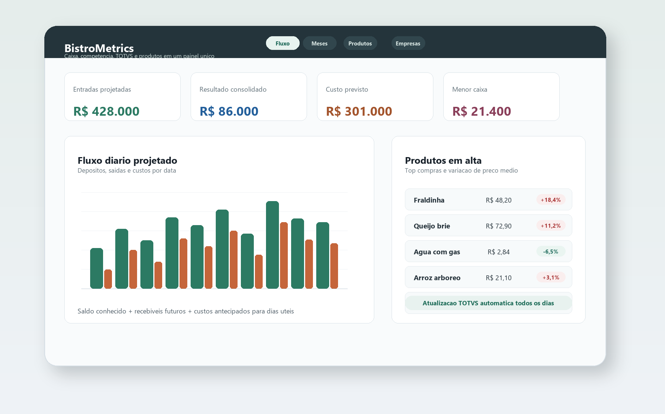Image resolution: width=665 pixels, height=414 pixels.
Task: Click the Saldo conhecido footnote text
Action: coord(186,311)
